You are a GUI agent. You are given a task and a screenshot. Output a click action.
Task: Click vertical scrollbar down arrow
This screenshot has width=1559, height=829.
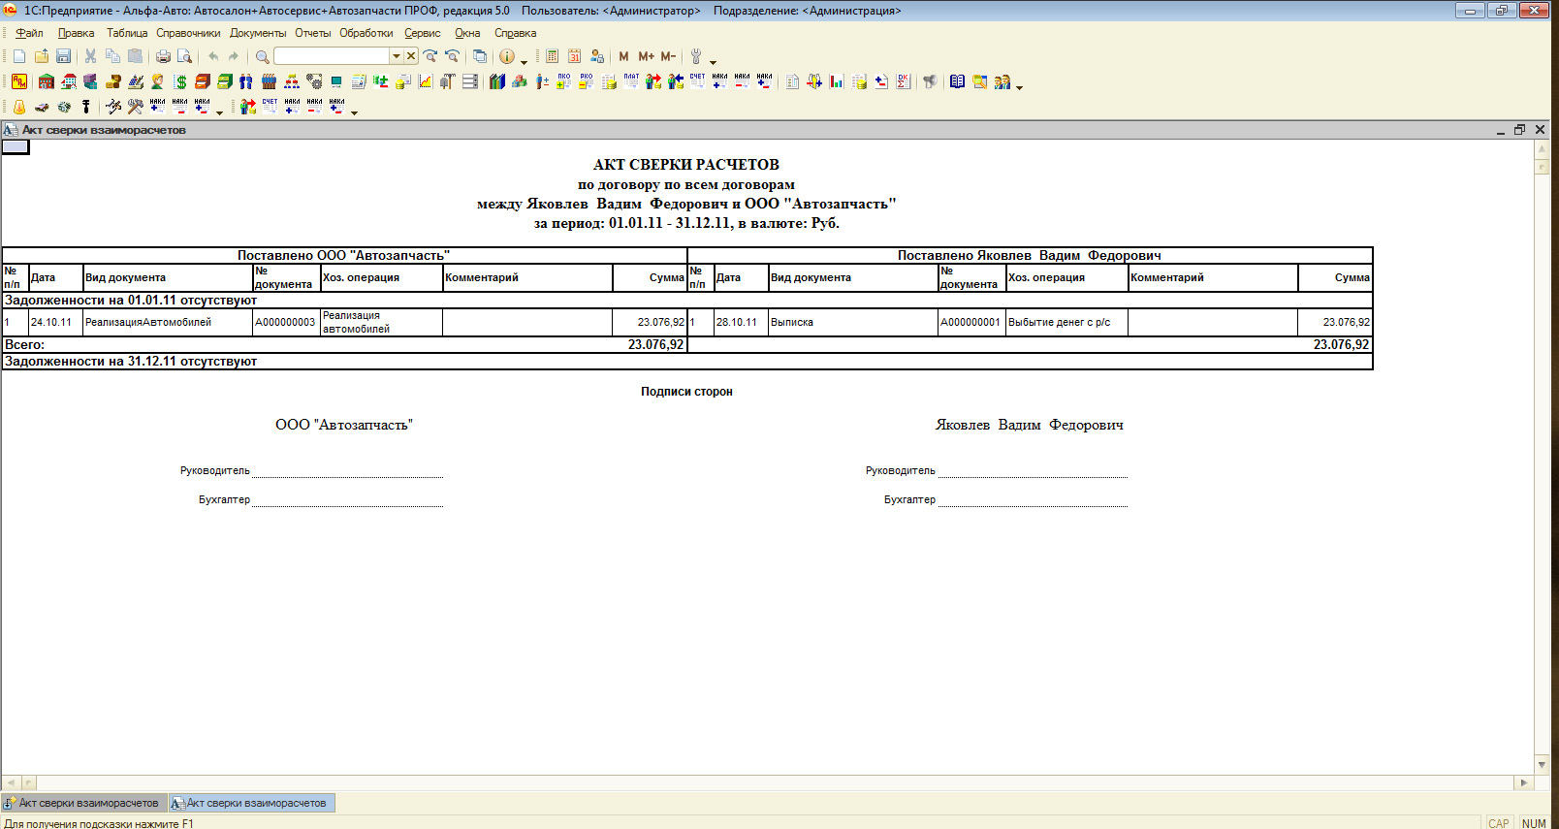pos(1542,765)
